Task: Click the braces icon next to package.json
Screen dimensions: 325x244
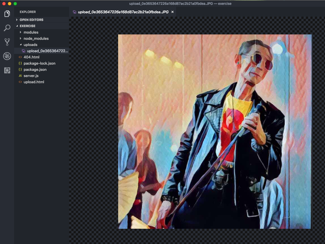Action: (20, 69)
